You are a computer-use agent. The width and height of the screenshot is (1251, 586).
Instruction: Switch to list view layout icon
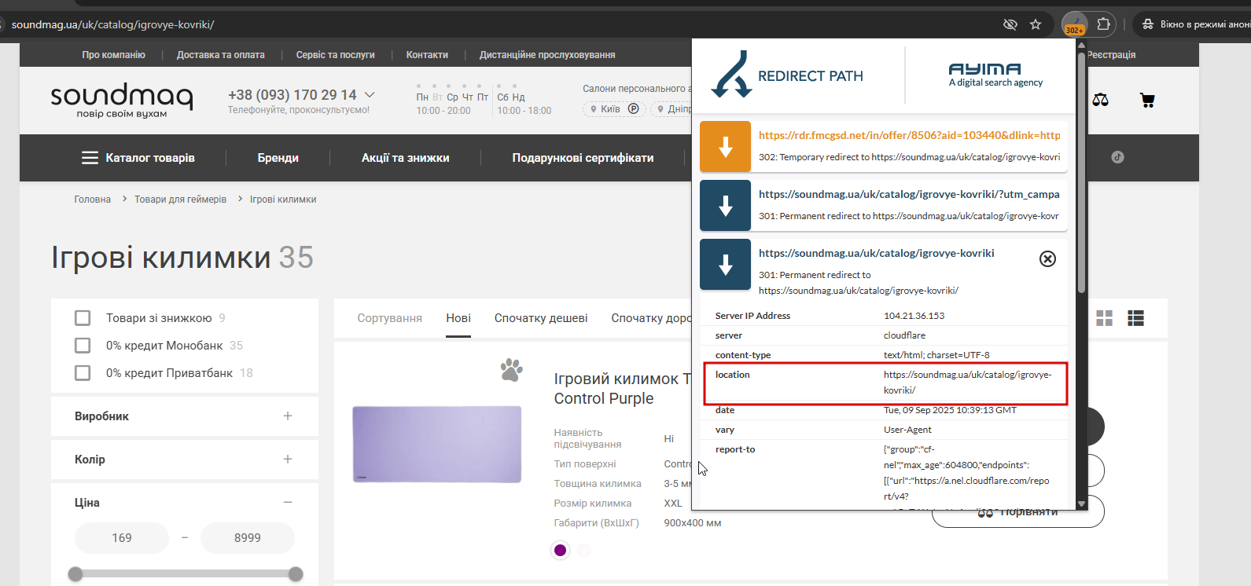point(1135,318)
